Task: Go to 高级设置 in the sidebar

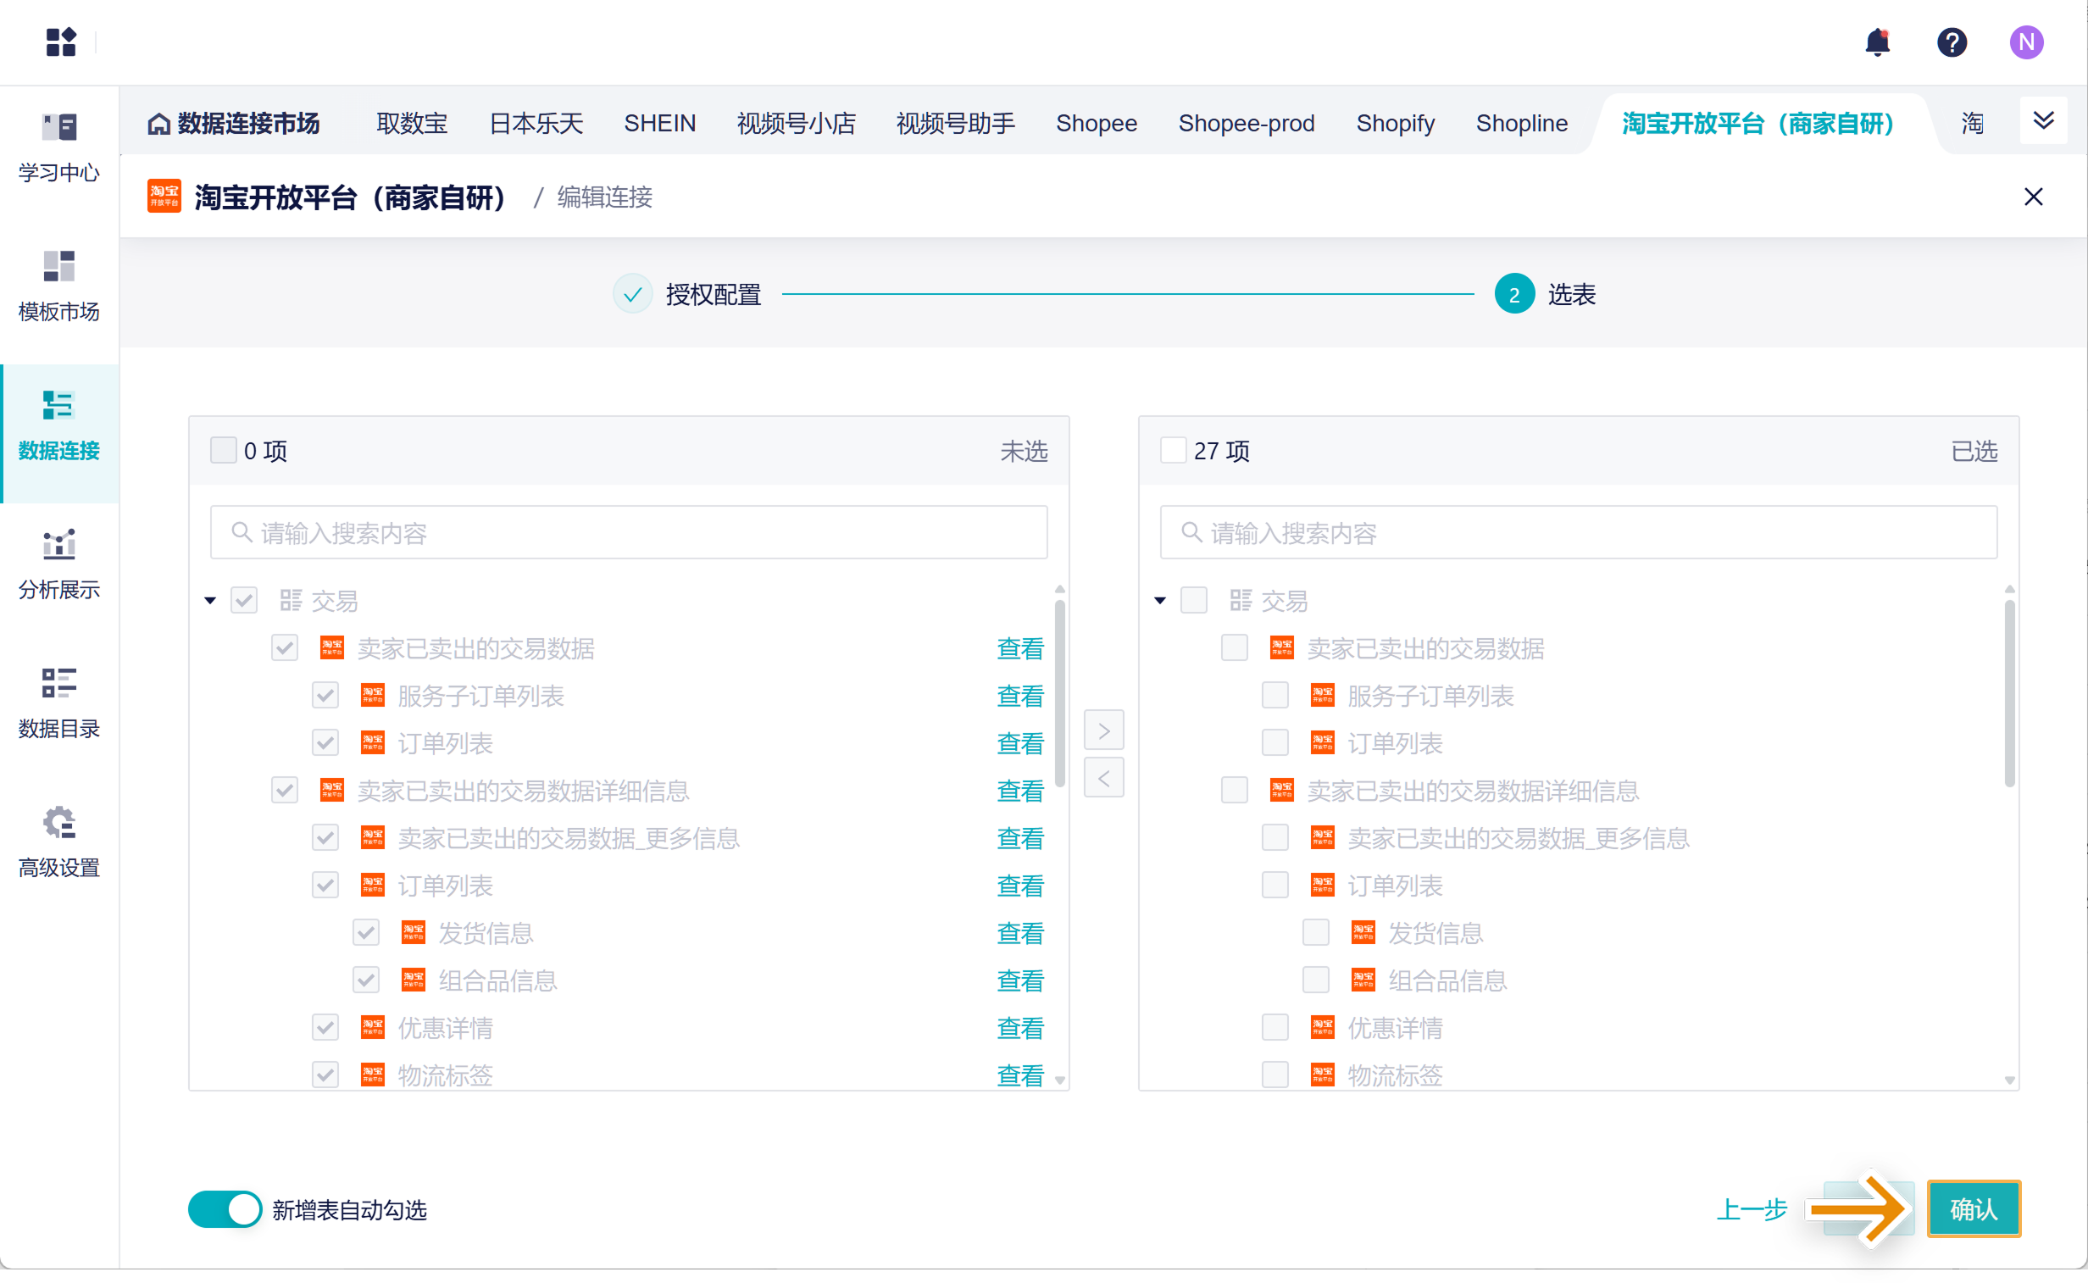Action: point(59,843)
